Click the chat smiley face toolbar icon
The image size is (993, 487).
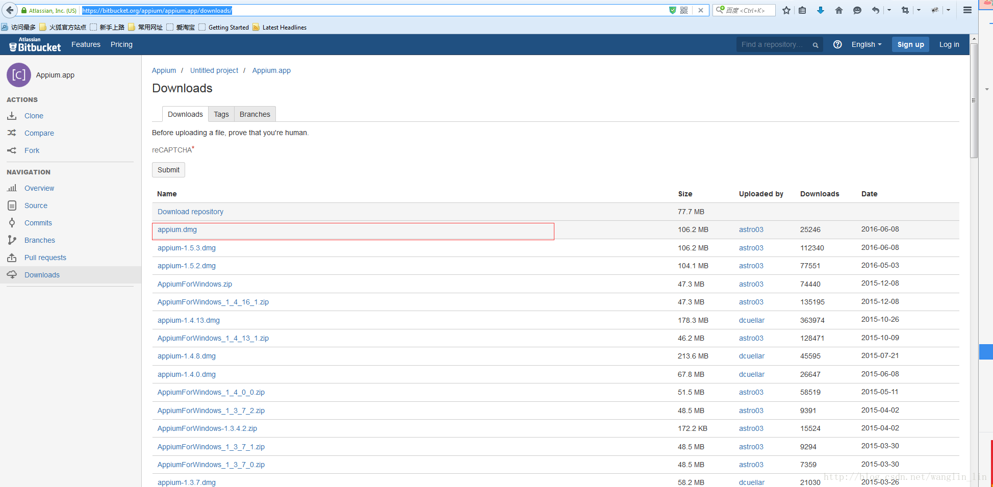[857, 10]
